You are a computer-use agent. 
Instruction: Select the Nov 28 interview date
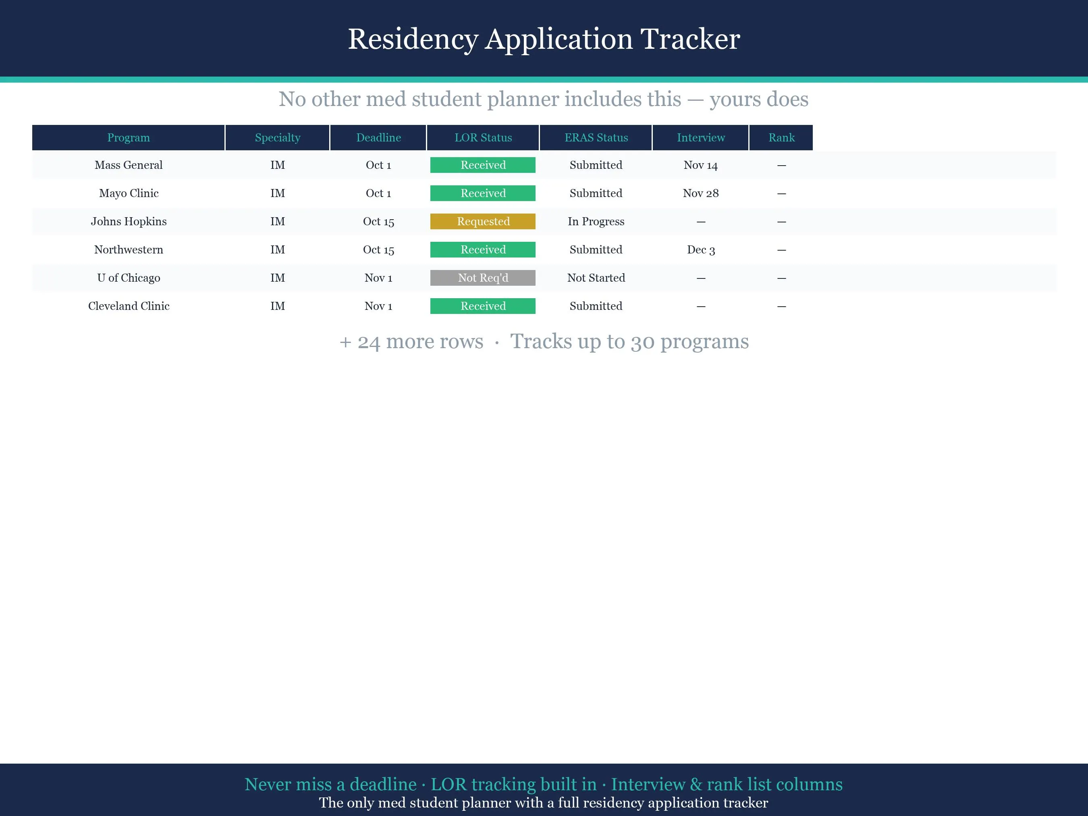click(x=701, y=193)
